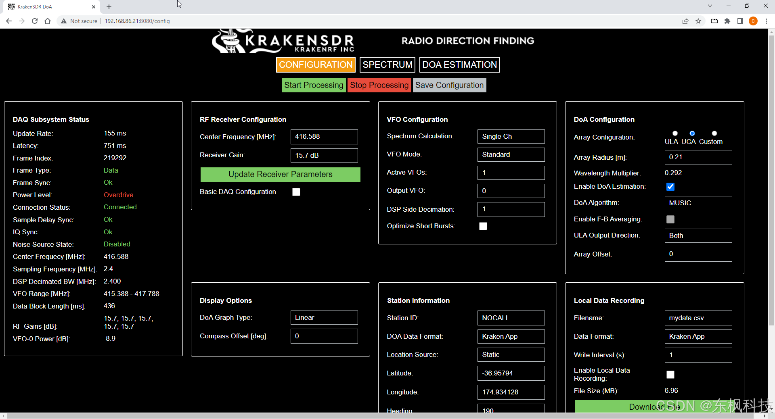Screen dimensions: 775x419
Task: Click Update Receiver Parameters
Action: (x=281, y=174)
